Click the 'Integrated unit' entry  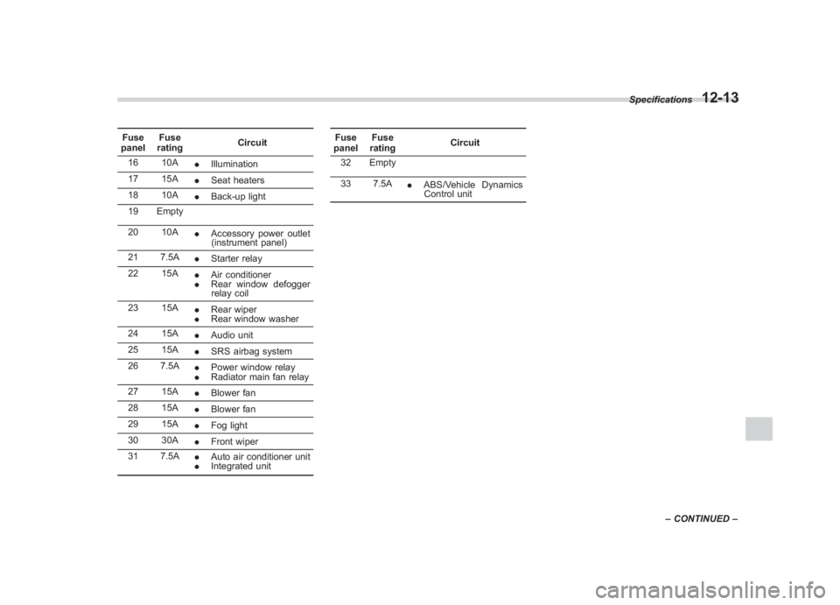tap(241, 466)
